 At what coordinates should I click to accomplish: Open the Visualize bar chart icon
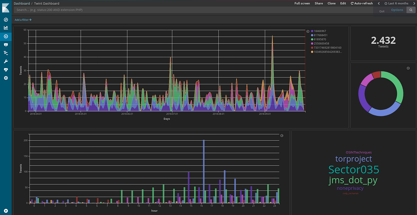pyautogui.click(x=6, y=28)
